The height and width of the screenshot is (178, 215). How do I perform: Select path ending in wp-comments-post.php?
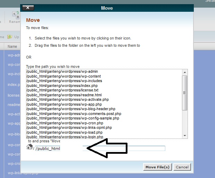pyautogui.click(x=74, y=114)
